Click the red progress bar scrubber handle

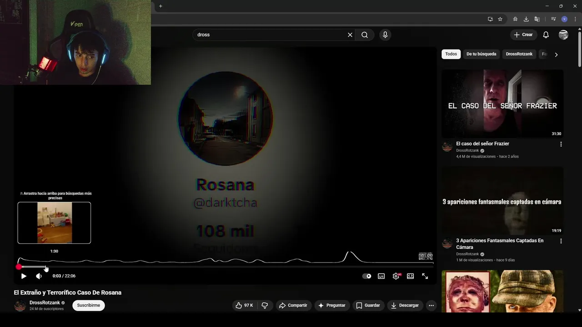coord(19,267)
